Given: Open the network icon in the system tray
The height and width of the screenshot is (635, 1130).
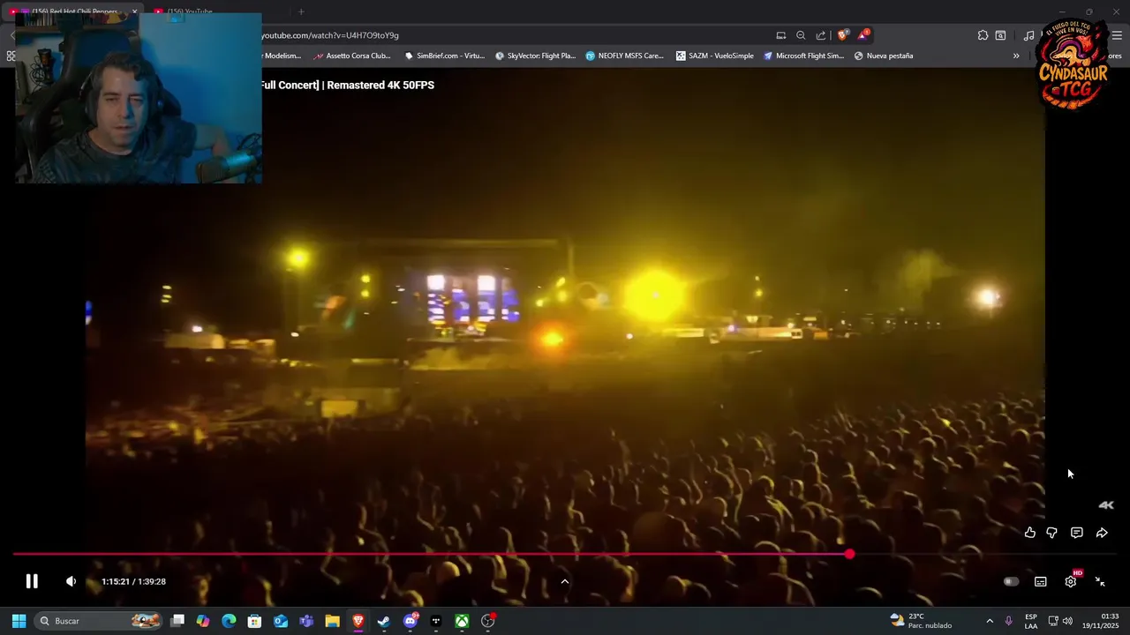Looking at the screenshot, I should (x=1052, y=621).
